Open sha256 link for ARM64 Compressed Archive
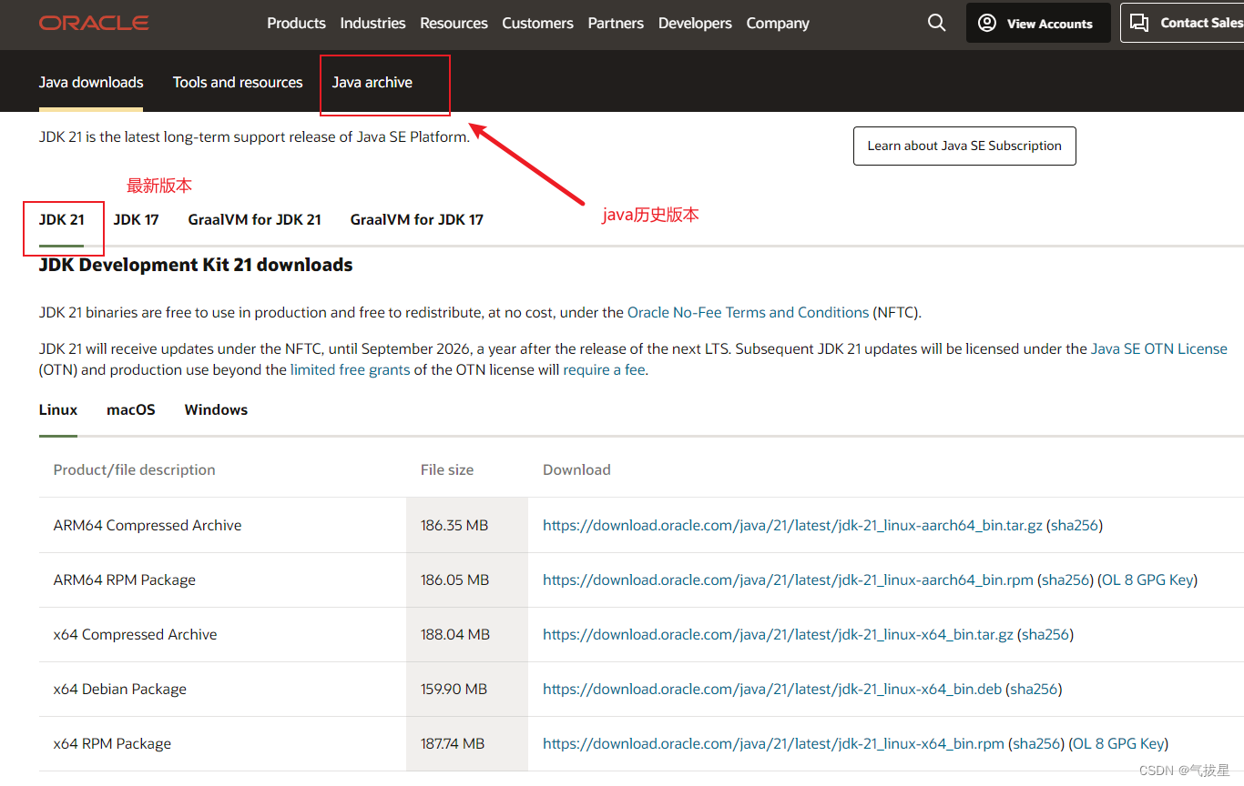 1075,525
